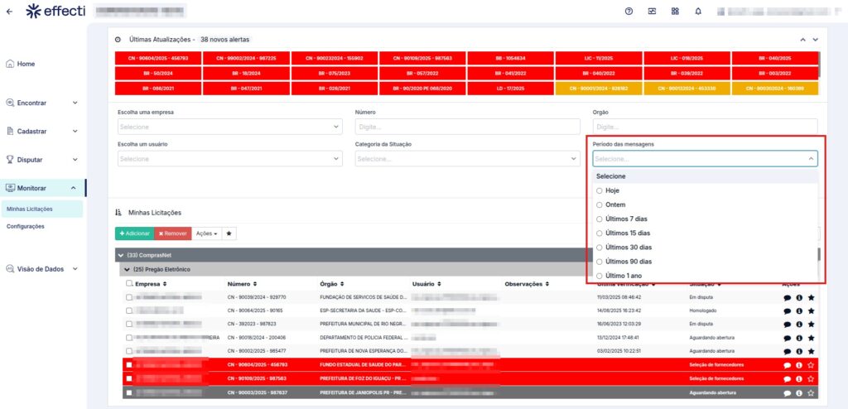Viewport: 848px width, 409px height.
Task: Select the Ontem period radio option
Action: [x=600, y=204]
